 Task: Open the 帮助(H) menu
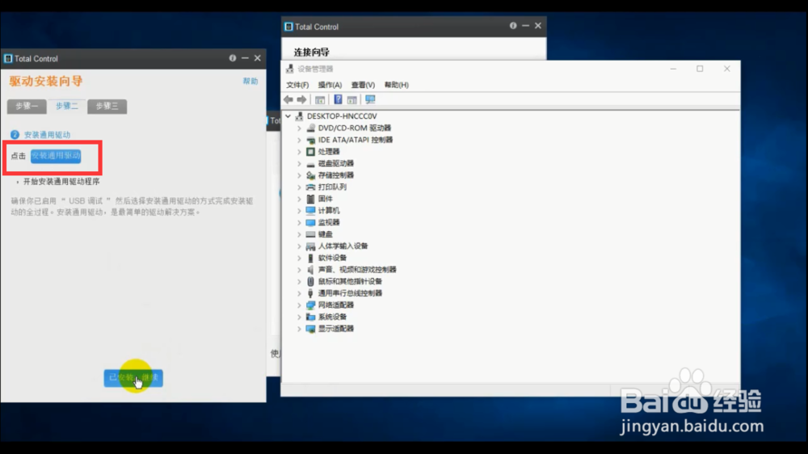pos(396,85)
